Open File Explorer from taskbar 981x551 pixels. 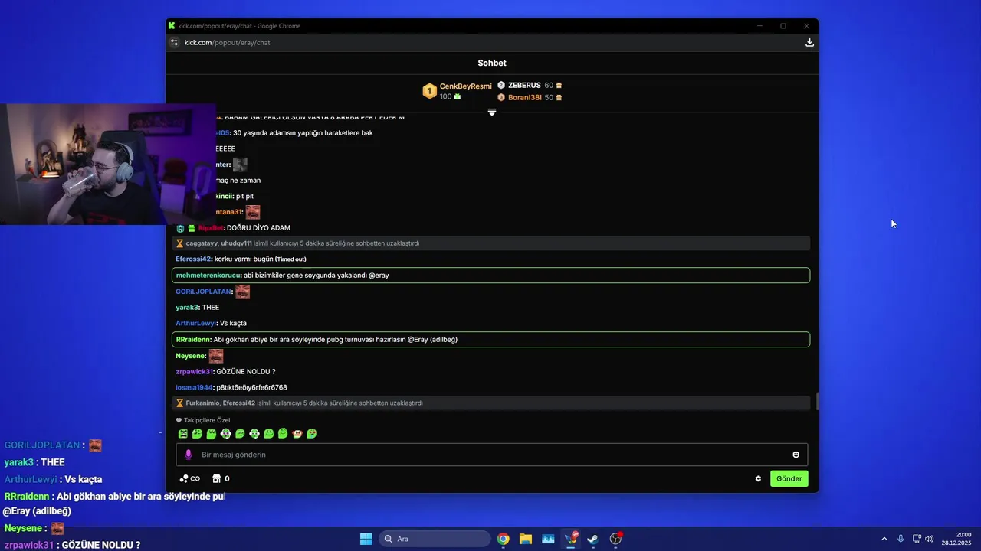pos(526,539)
